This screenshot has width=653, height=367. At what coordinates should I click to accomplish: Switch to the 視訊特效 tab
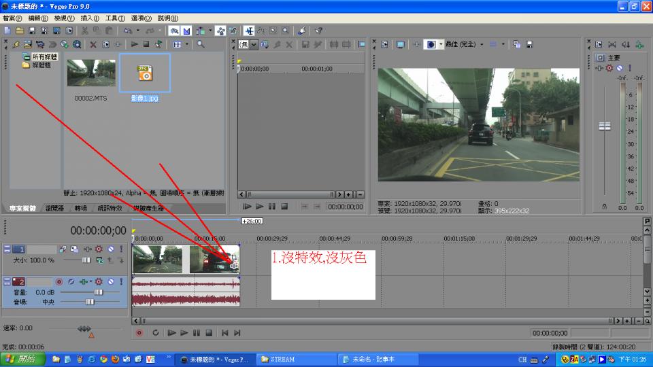(110, 208)
